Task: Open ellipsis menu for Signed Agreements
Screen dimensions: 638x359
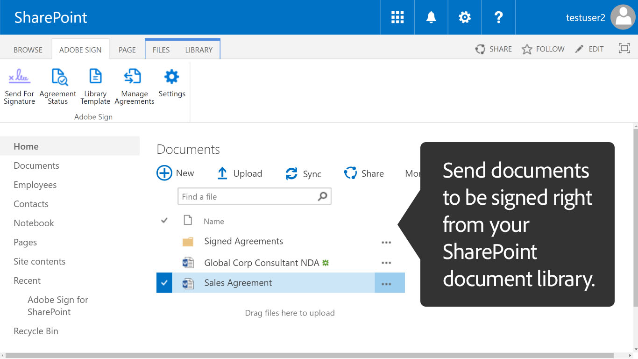Action: click(386, 242)
